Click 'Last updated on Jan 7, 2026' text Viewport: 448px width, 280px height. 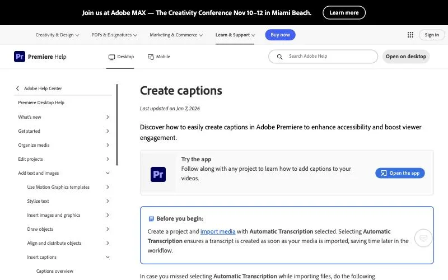pyautogui.click(x=170, y=109)
